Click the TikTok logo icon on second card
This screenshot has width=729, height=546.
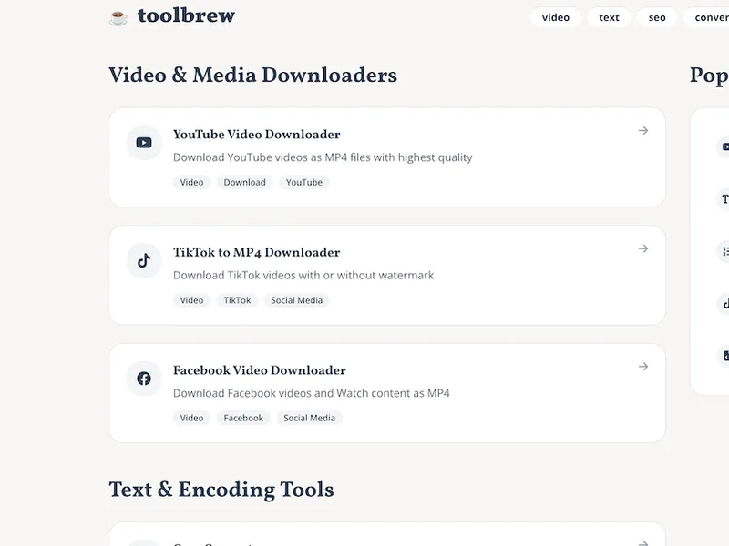(x=144, y=260)
